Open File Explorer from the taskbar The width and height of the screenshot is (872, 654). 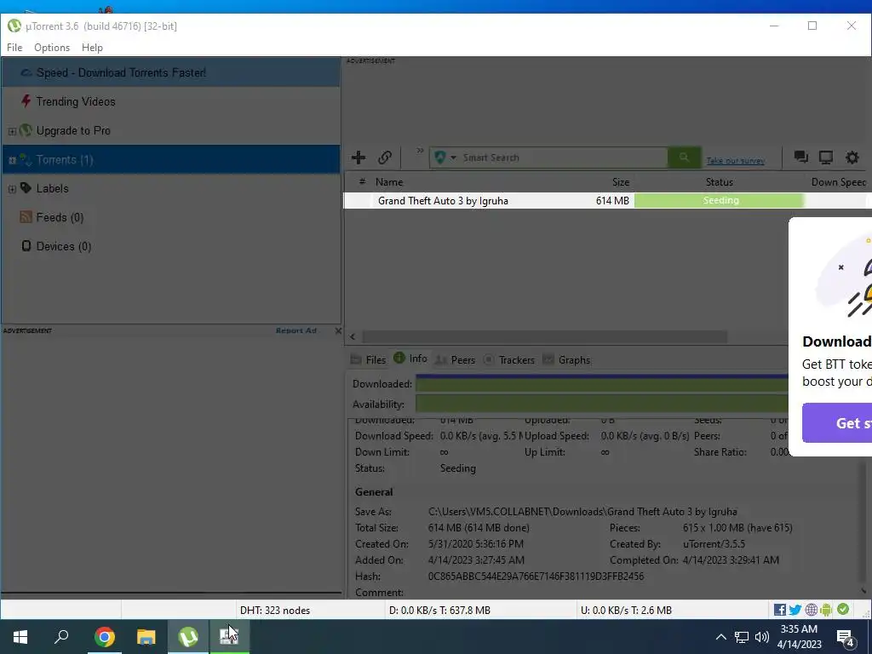click(146, 637)
